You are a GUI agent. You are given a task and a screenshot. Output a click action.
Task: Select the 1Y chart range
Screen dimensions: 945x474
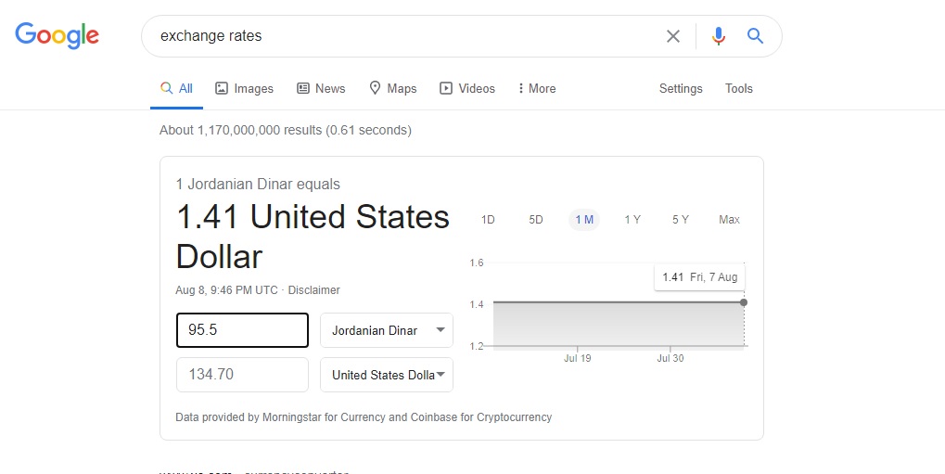(632, 220)
